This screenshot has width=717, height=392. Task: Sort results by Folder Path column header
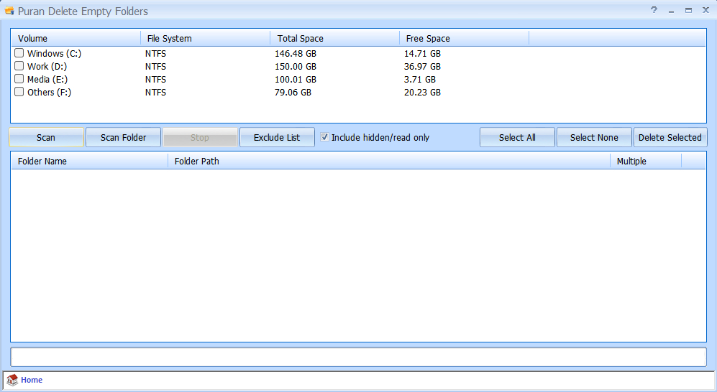coord(388,161)
